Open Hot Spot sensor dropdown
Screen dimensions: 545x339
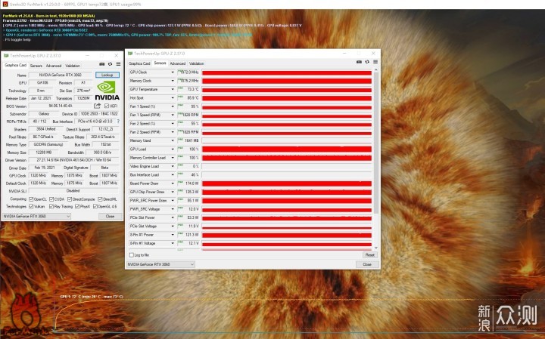(x=173, y=97)
